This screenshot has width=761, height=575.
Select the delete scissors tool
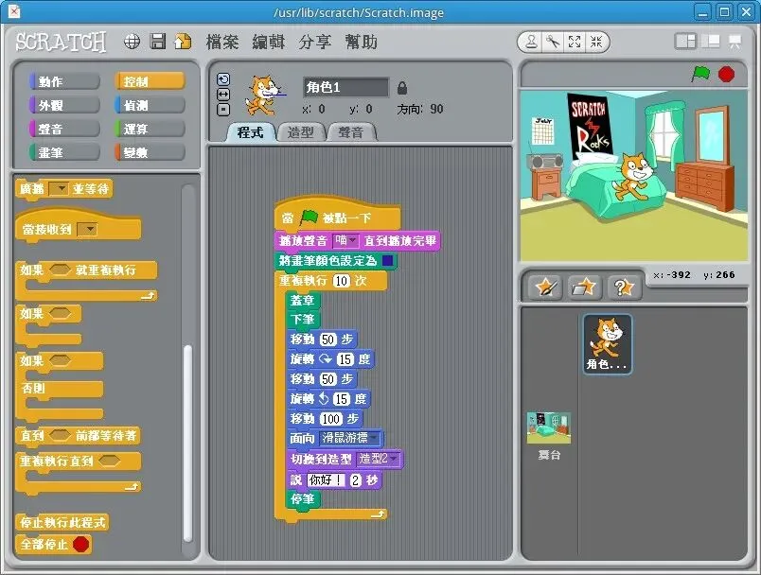pyautogui.click(x=553, y=43)
